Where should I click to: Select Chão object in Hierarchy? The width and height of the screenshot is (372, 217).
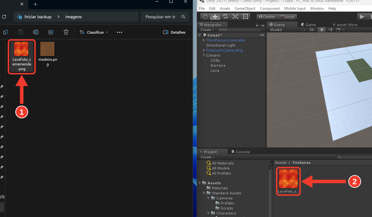(215, 60)
